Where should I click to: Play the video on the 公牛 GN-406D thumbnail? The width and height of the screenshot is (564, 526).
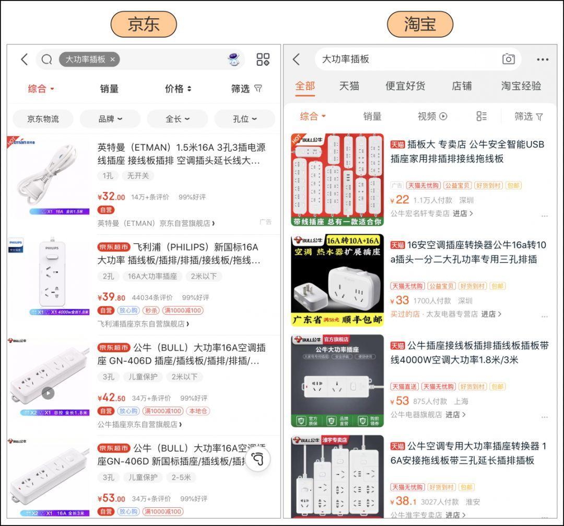click(48, 393)
